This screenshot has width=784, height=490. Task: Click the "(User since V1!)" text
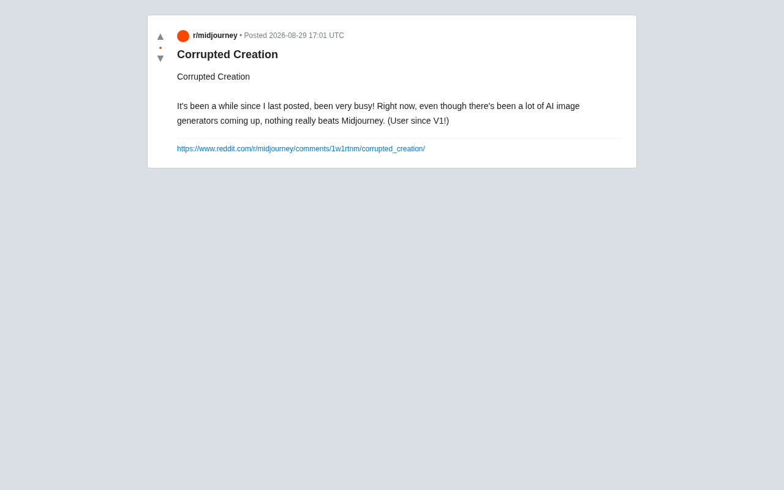tap(418, 121)
